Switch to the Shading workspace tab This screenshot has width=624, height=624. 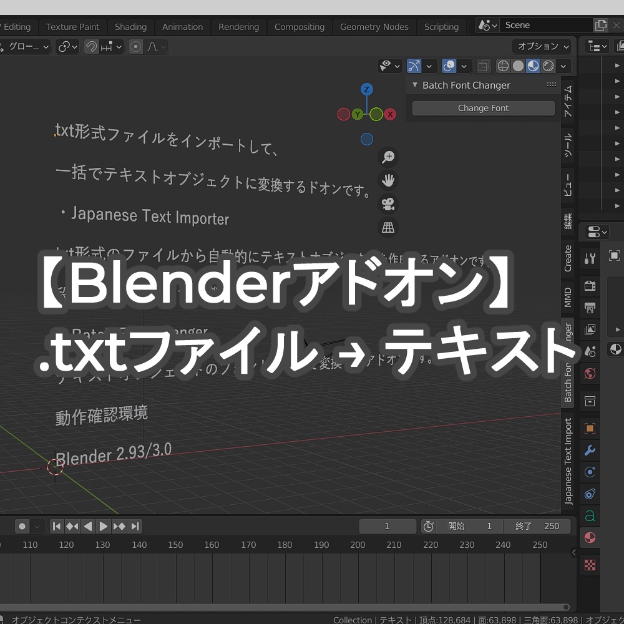(130, 27)
